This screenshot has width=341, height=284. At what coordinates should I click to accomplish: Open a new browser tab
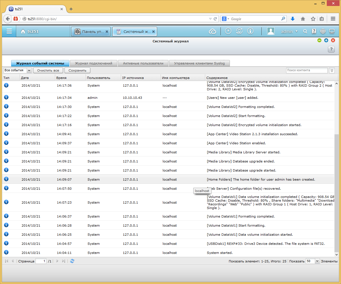point(71,9)
